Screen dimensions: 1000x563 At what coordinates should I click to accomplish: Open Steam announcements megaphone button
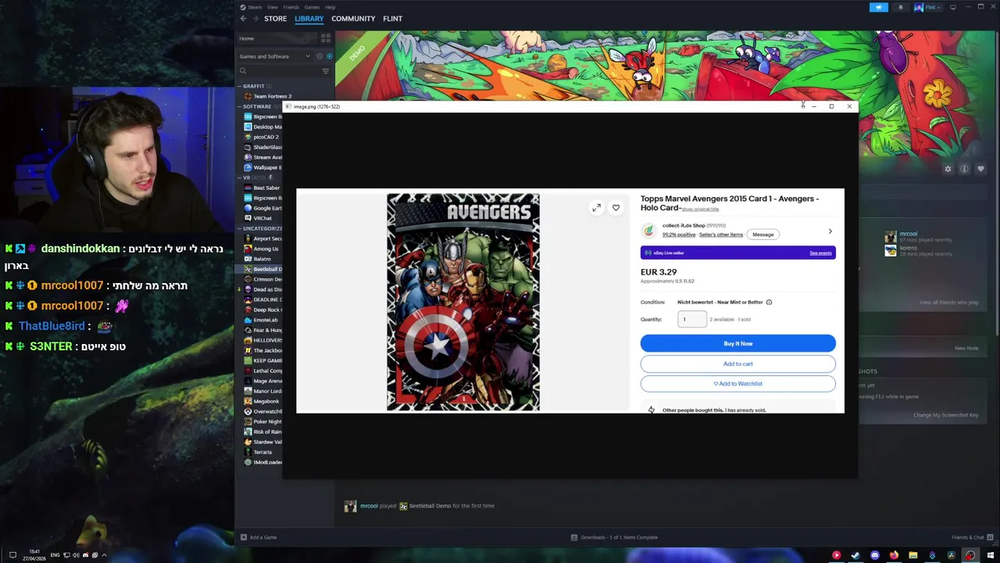click(x=878, y=7)
